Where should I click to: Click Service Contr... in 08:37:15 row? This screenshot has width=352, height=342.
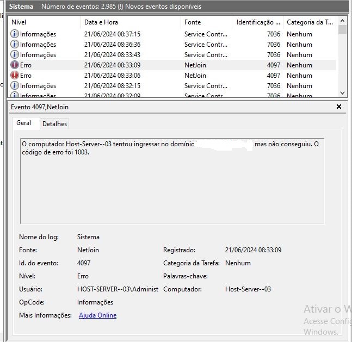pyautogui.click(x=206, y=34)
